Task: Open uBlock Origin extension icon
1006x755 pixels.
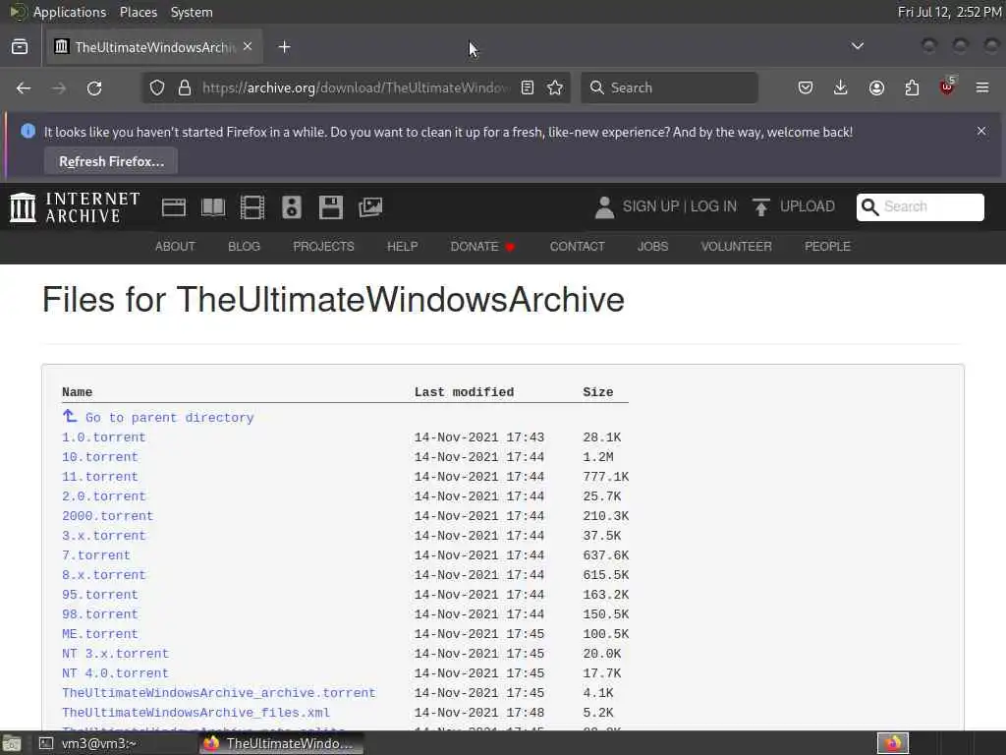Action: pyautogui.click(x=947, y=87)
